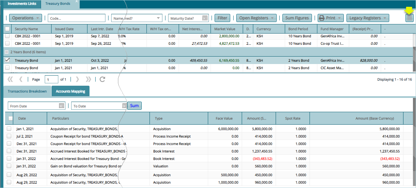Open the Maturity Date calendar picker icon
The image size is (416, 188).
205,18
